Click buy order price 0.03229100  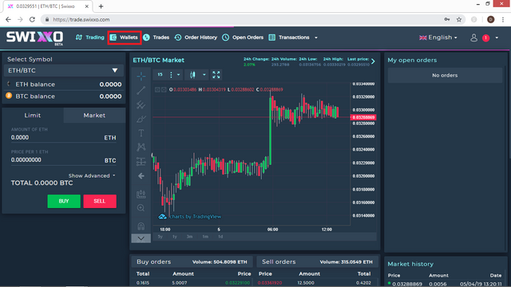(238, 283)
